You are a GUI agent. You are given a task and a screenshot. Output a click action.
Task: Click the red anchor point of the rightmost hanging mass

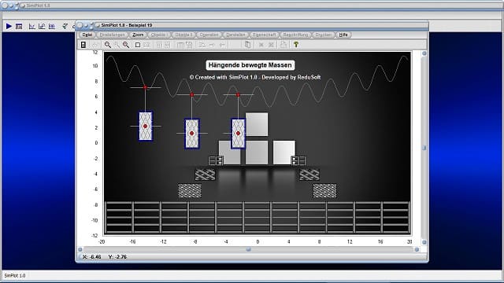(x=238, y=94)
